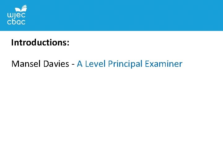The image size is (223, 167).
Task: Click the colon ending "Introductions:"
Action: point(68,43)
